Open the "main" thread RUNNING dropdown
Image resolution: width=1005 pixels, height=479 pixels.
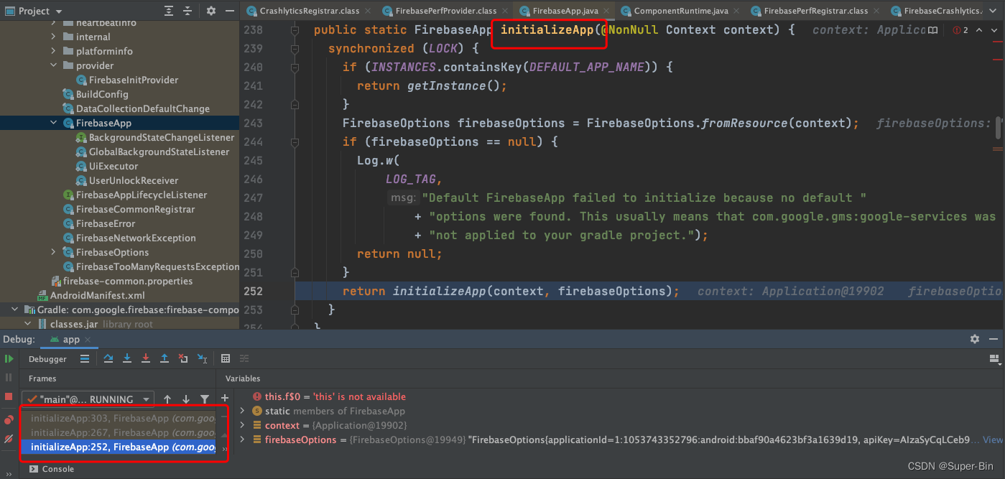pos(88,399)
